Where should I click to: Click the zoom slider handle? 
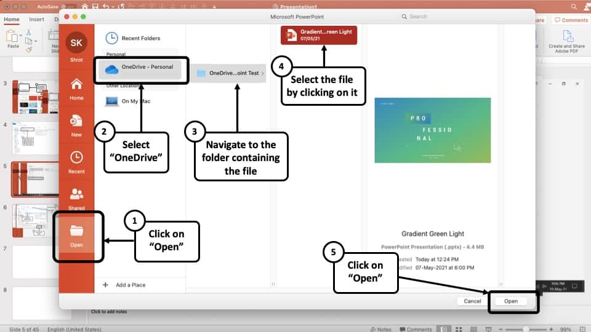coord(526,329)
